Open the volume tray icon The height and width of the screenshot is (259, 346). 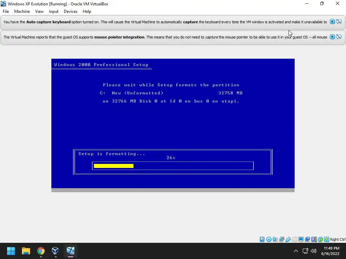pyautogui.click(x=314, y=251)
